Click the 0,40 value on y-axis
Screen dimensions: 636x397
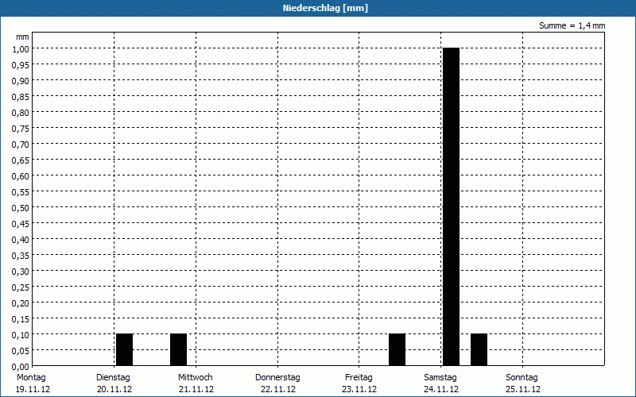(21, 240)
